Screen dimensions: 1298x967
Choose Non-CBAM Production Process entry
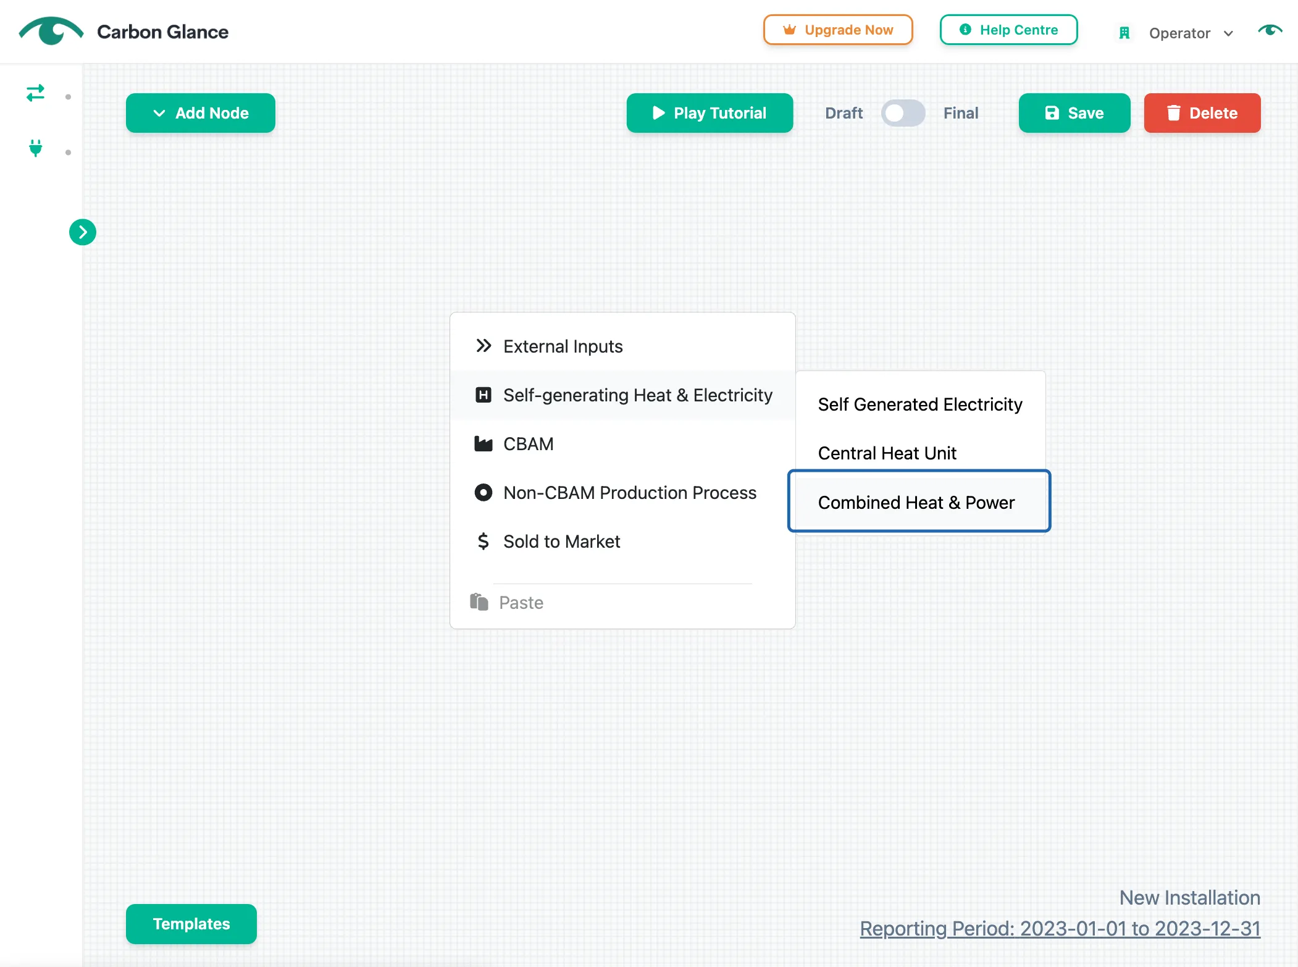tap(622, 493)
